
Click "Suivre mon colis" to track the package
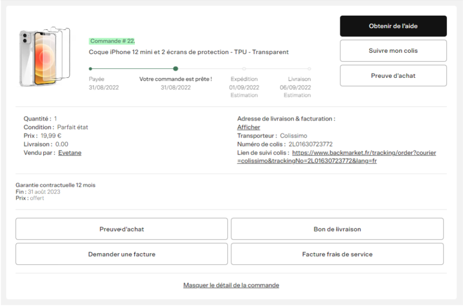coord(393,50)
